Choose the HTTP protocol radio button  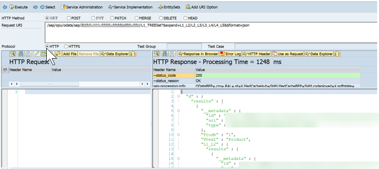point(47,46)
